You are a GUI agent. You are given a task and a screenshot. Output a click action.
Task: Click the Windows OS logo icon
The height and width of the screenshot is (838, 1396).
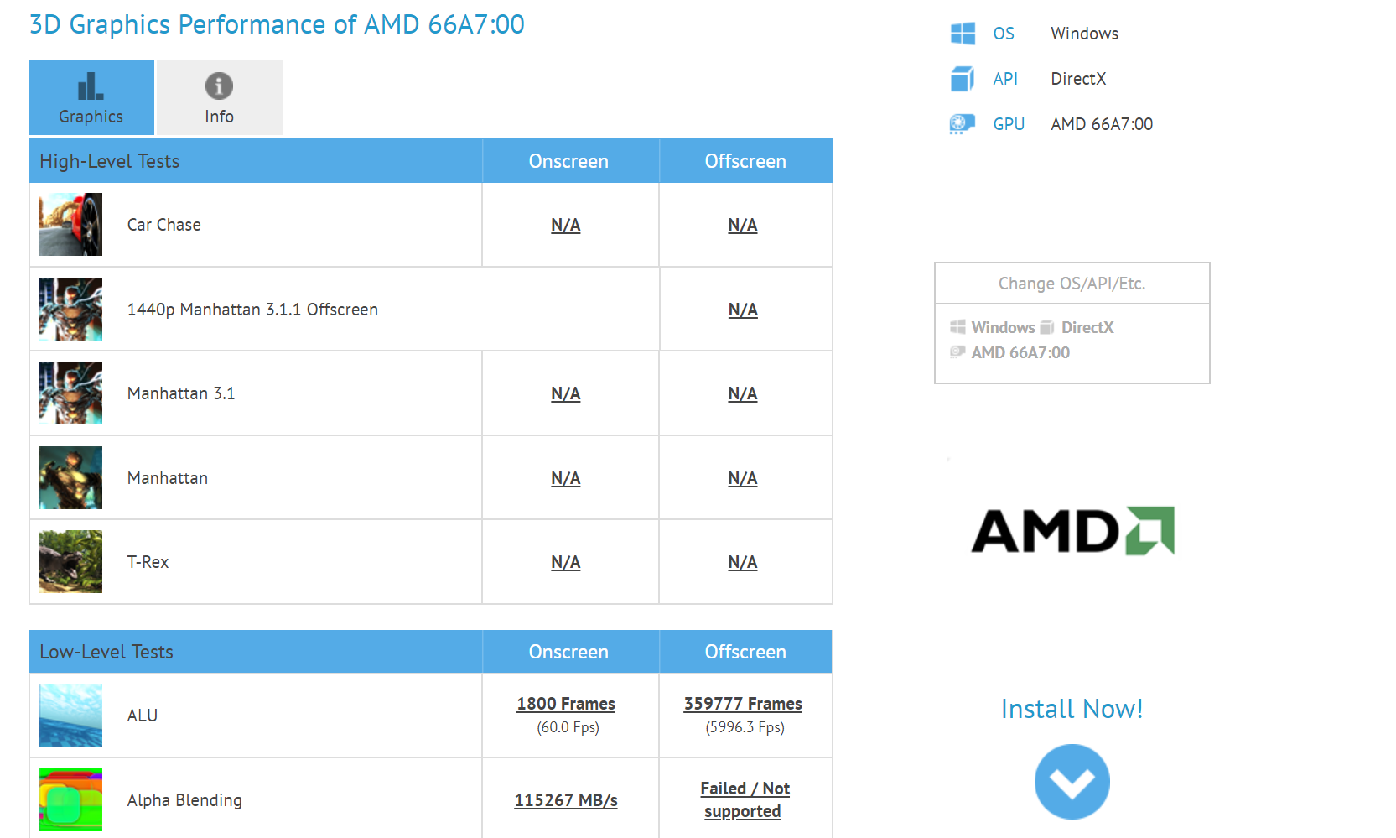click(x=963, y=34)
